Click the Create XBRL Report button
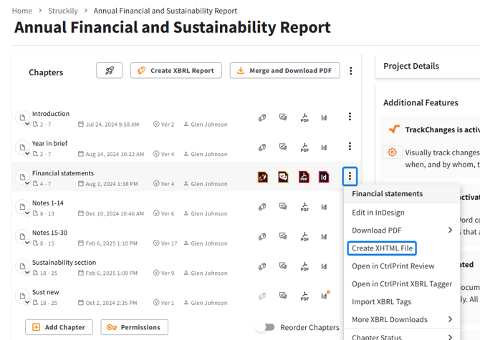The width and height of the screenshot is (480, 340). click(x=176, y=71)
